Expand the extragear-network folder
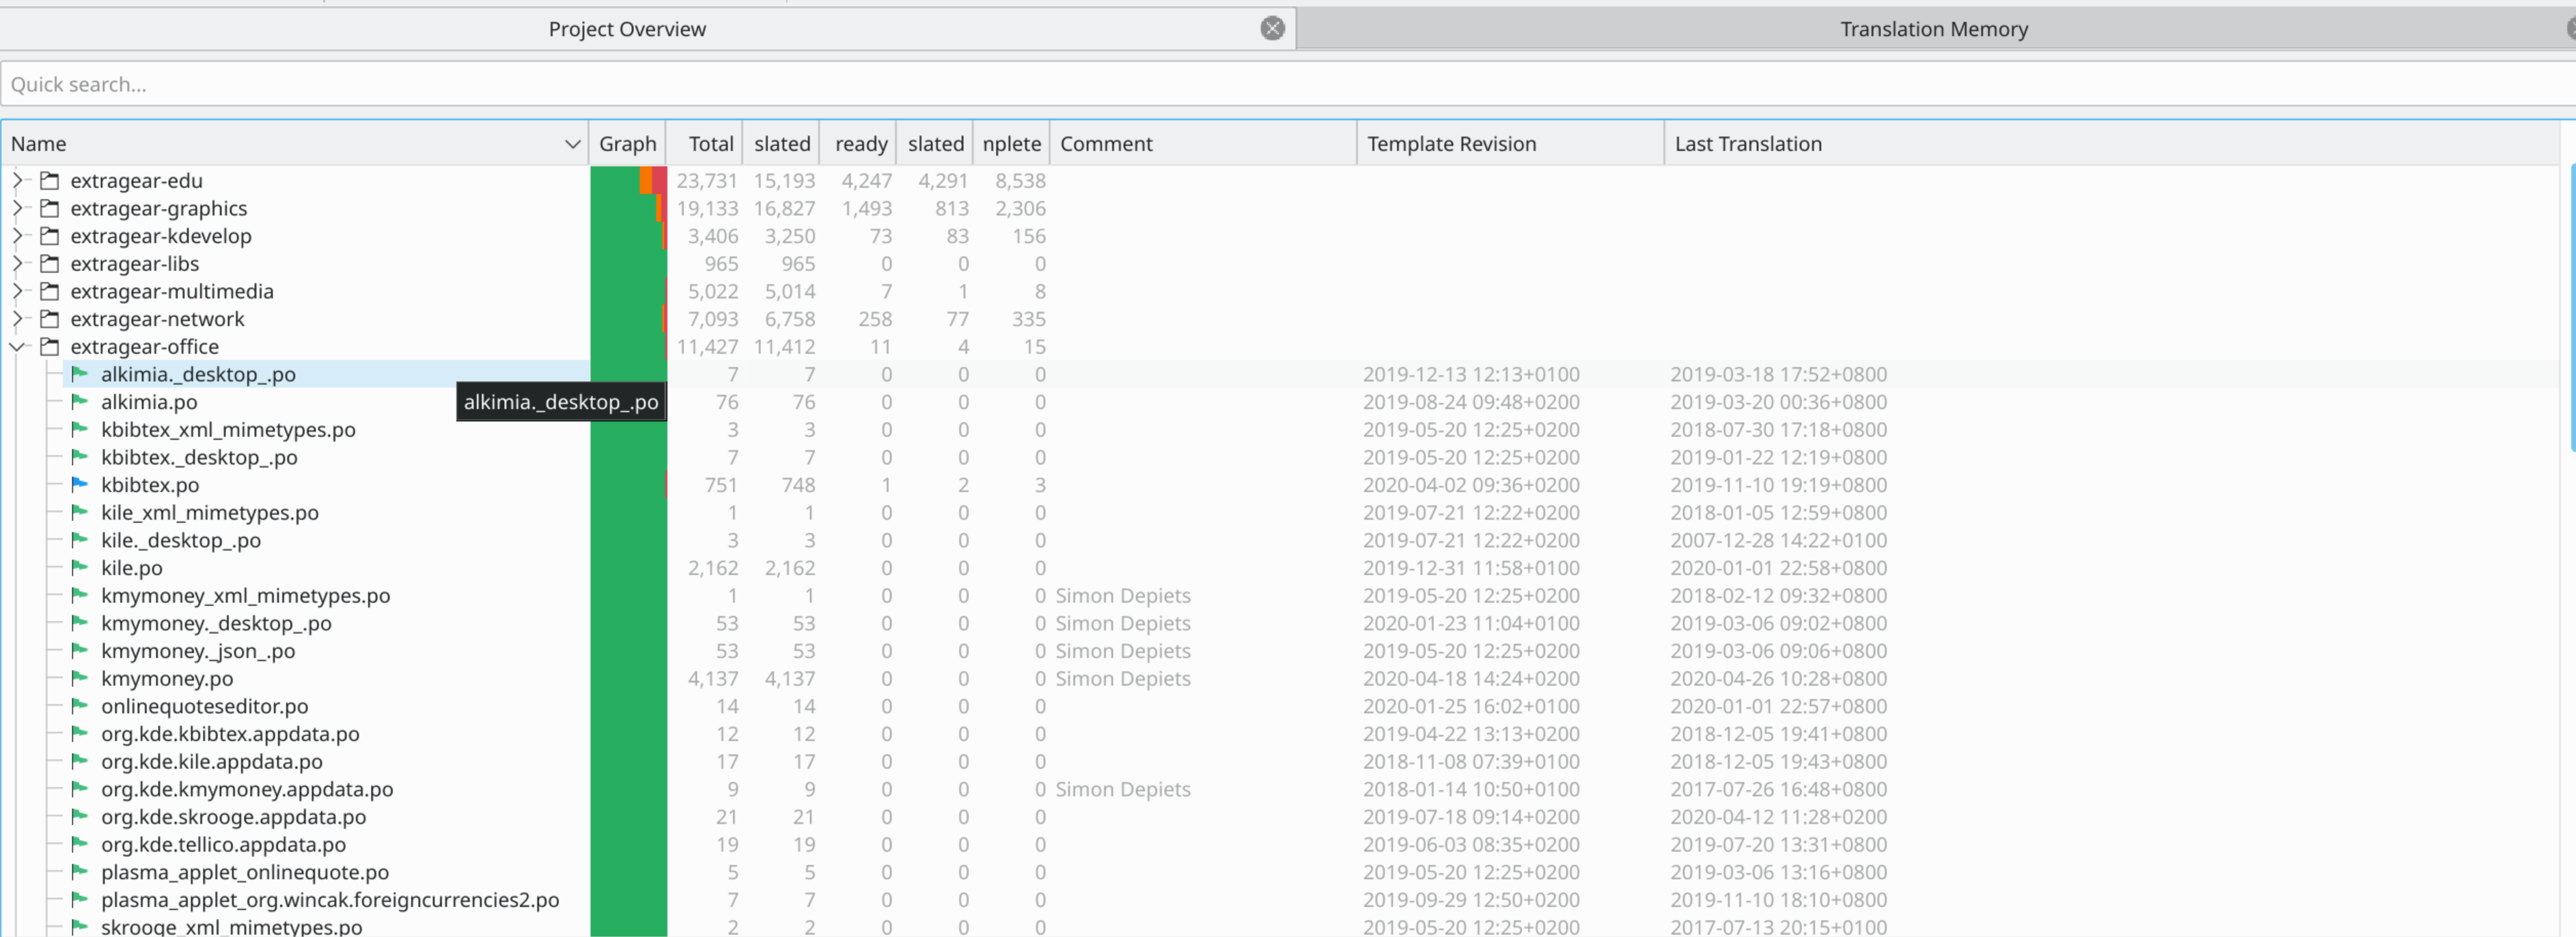 point(17,320)
